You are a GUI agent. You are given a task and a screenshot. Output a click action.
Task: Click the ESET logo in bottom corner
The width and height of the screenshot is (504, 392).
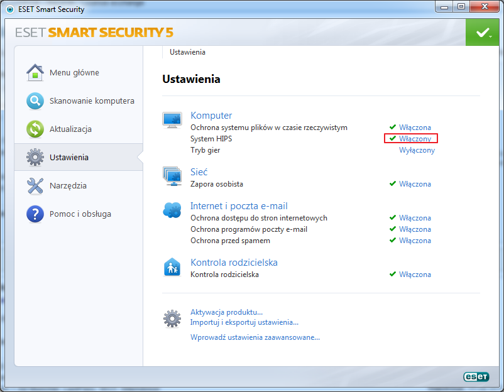point(476,376)
